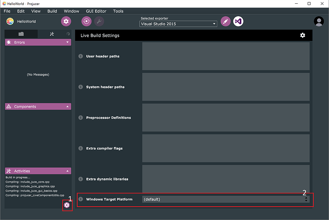The image size is (329, 220).
Task: Show info for Extra compiler flags
Action: 81,148
